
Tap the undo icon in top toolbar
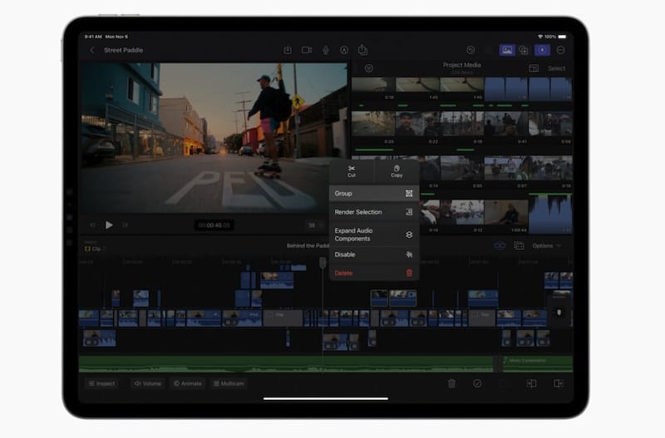click(470, 50)
